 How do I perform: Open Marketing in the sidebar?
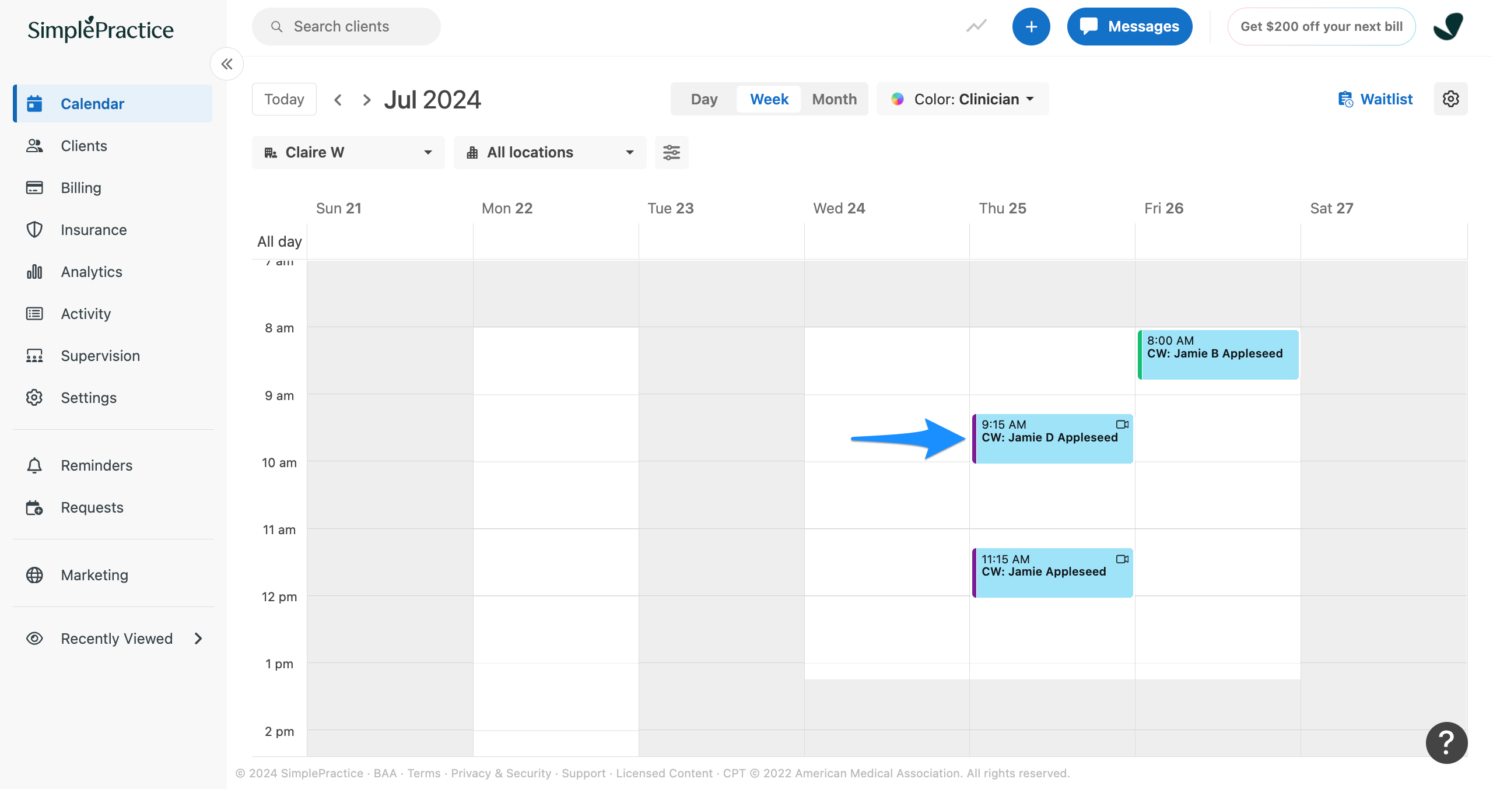(x=113, y=574)
